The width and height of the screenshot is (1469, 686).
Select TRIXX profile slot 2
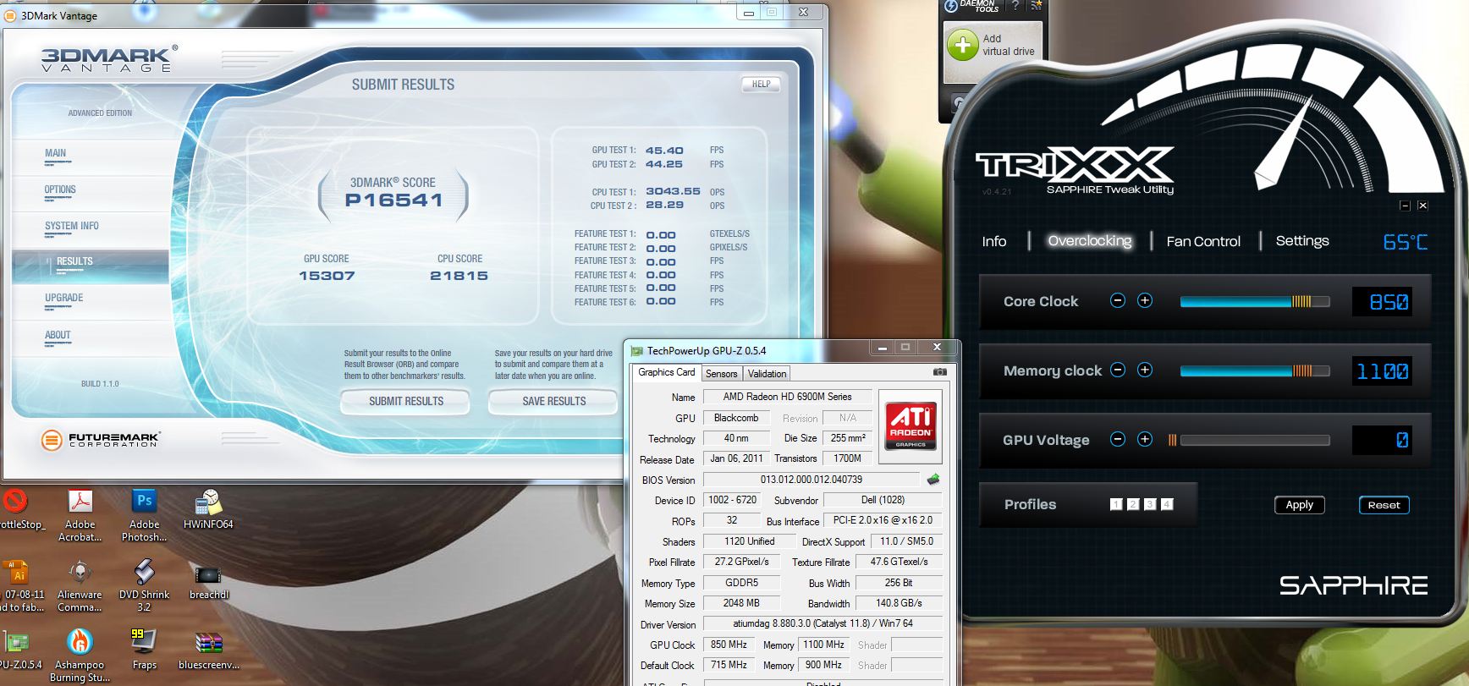1133,504
